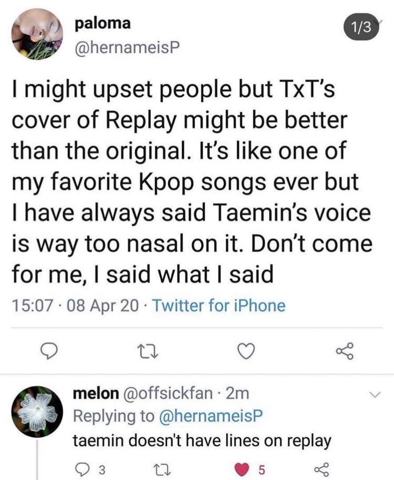Open tweet timestamp 15:07 08 Apr 20

(x=75, y=306)
